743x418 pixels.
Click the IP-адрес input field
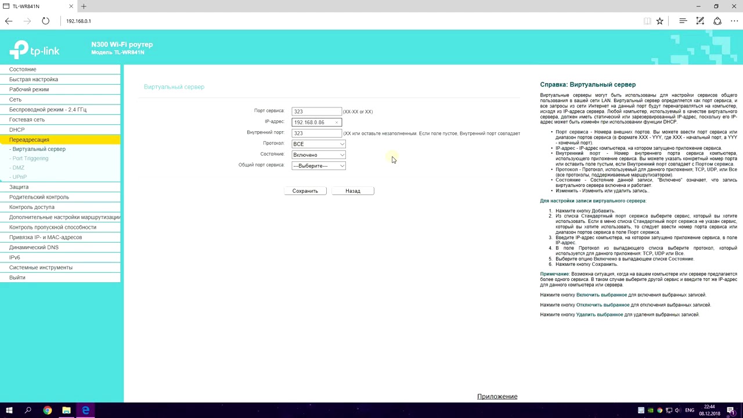coord(313,122)
